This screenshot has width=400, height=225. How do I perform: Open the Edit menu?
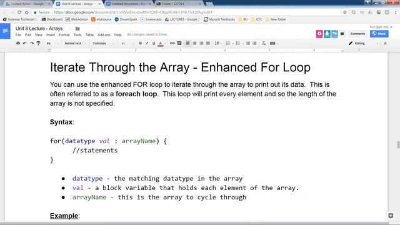27,35
